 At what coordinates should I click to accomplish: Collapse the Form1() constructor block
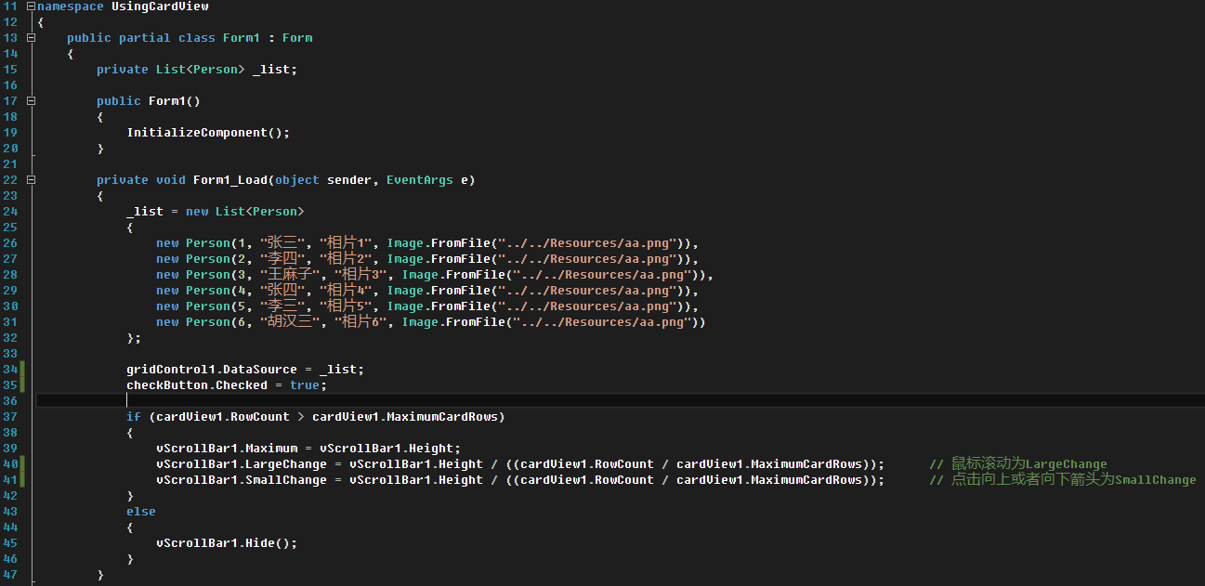pos(32,101)
